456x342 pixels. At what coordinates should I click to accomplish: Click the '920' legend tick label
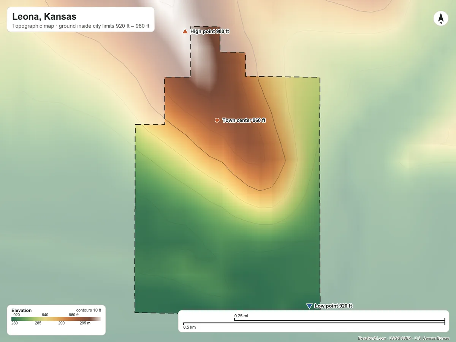pos(16,315)
